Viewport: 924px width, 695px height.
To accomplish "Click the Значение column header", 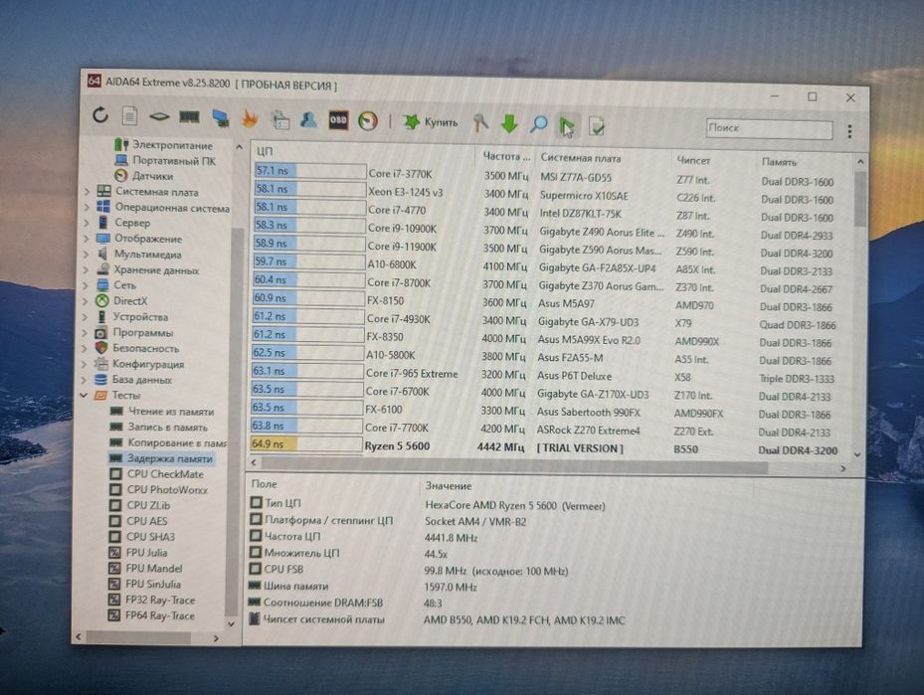I will (x=449, y=486).
